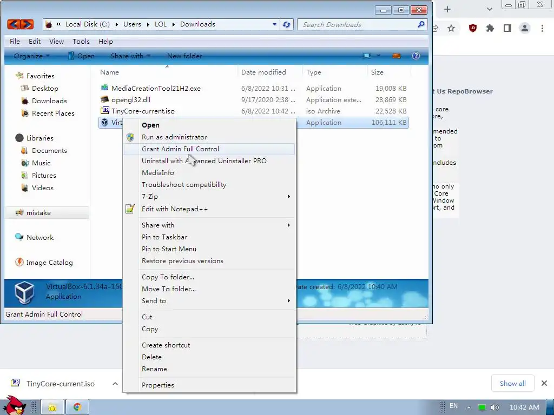
Task: Click New folder in toolbar
Action: (185, 56)
